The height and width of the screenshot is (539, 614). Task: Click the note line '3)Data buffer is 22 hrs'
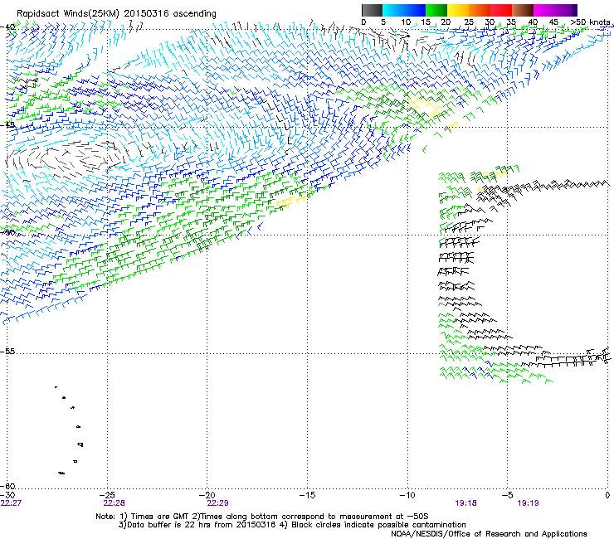292,525
